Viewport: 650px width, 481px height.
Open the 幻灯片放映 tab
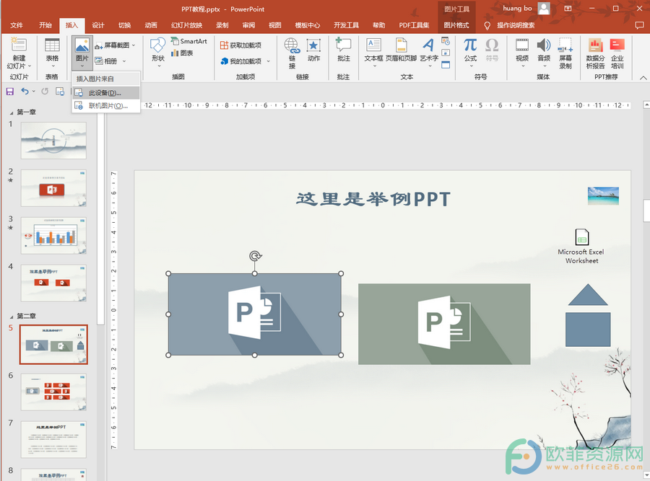click(186, 25)
